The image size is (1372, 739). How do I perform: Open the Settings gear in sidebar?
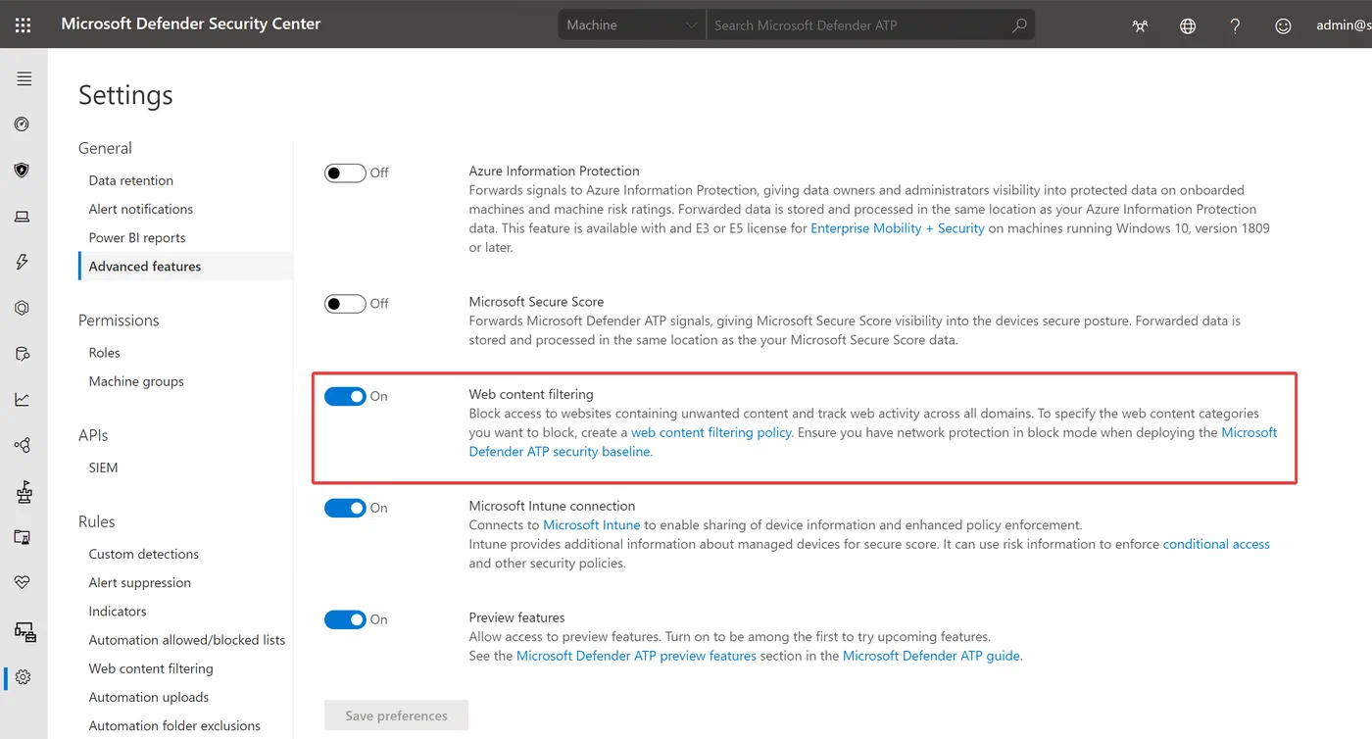(23, 677)
